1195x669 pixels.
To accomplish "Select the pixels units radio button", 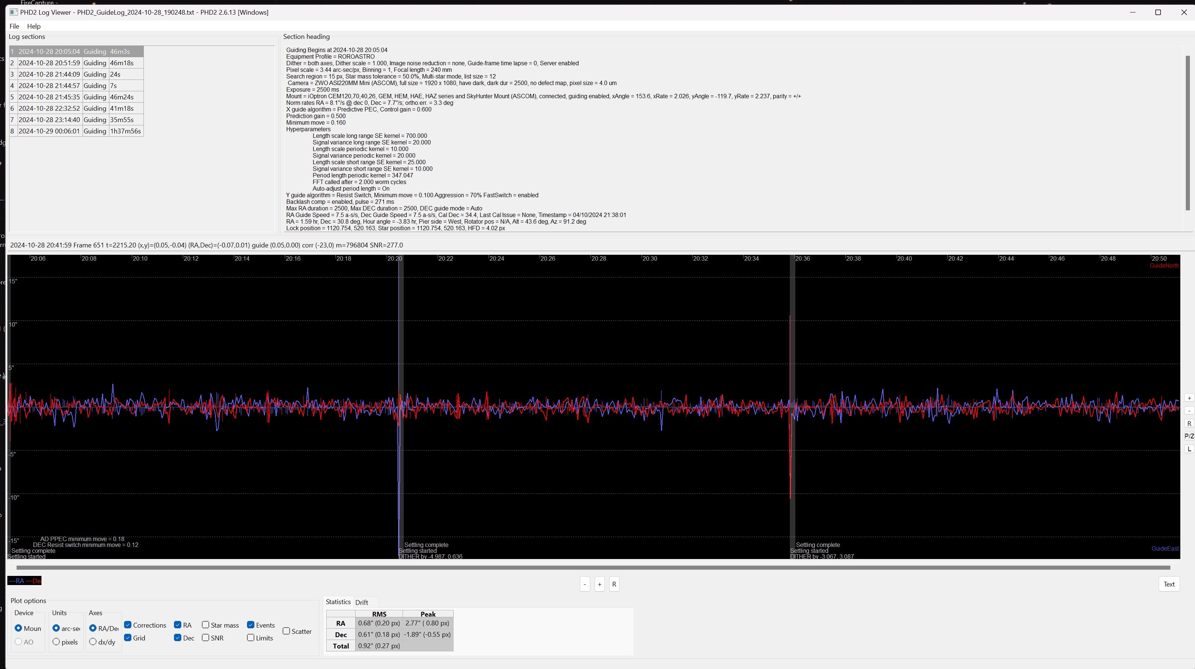I will [56, 642].
